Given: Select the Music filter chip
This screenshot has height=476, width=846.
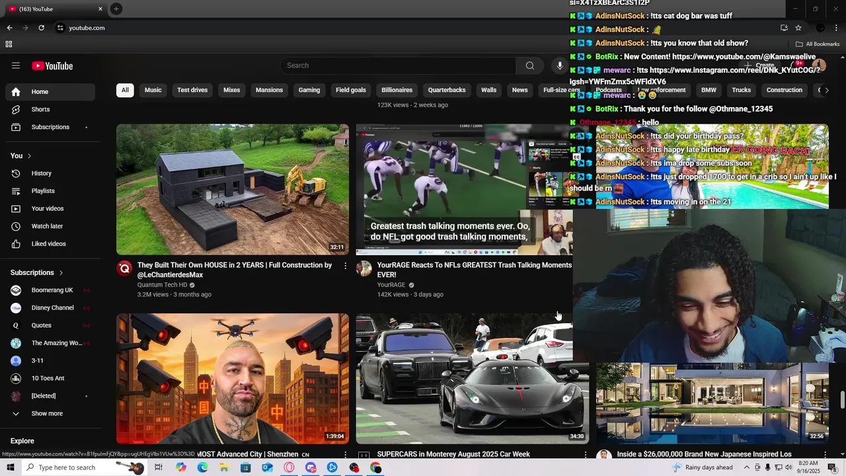Looking at the screenshot, I should (153, 90).
